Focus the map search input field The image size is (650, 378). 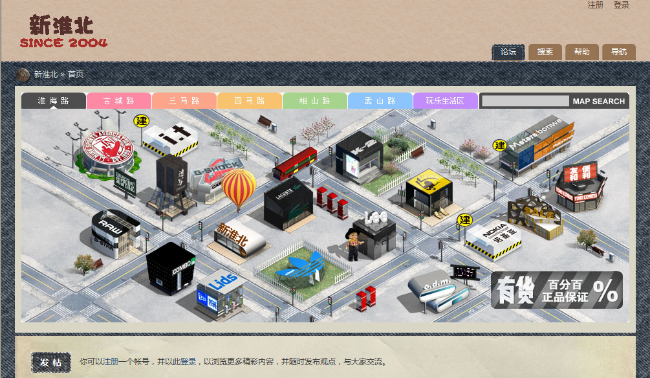coord(526,101)
